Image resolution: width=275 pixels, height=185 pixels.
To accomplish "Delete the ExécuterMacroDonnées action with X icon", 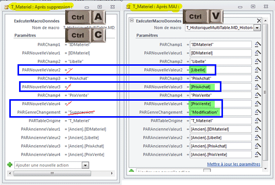I will [259, 21].
